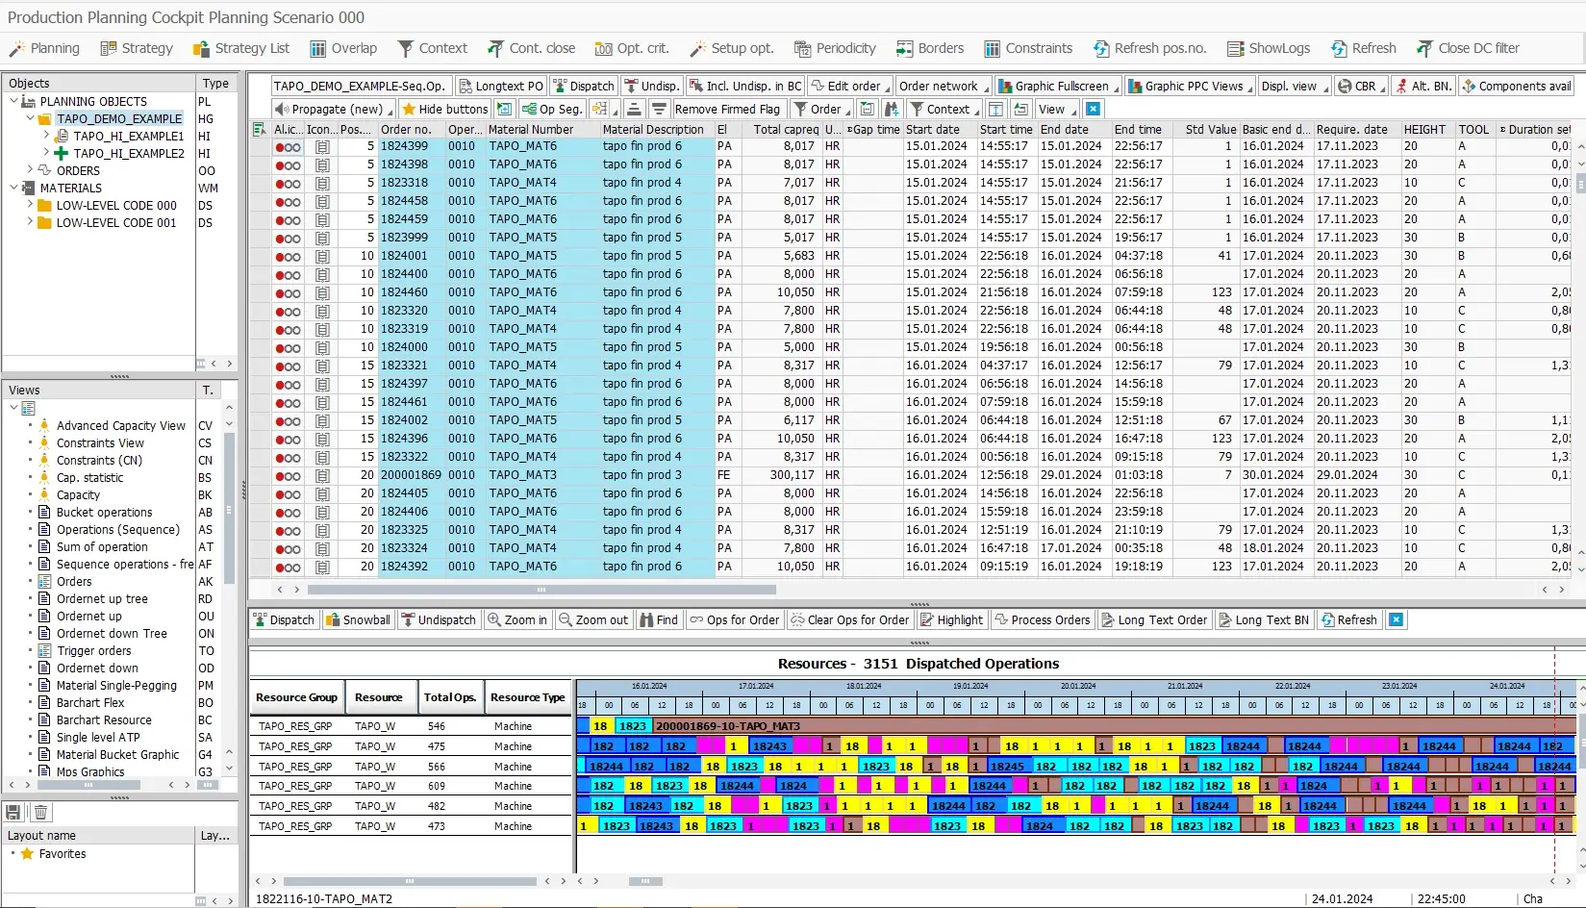1586x908 pixels.
Task: Open the Order network dropdown
Action: point(944,86)
